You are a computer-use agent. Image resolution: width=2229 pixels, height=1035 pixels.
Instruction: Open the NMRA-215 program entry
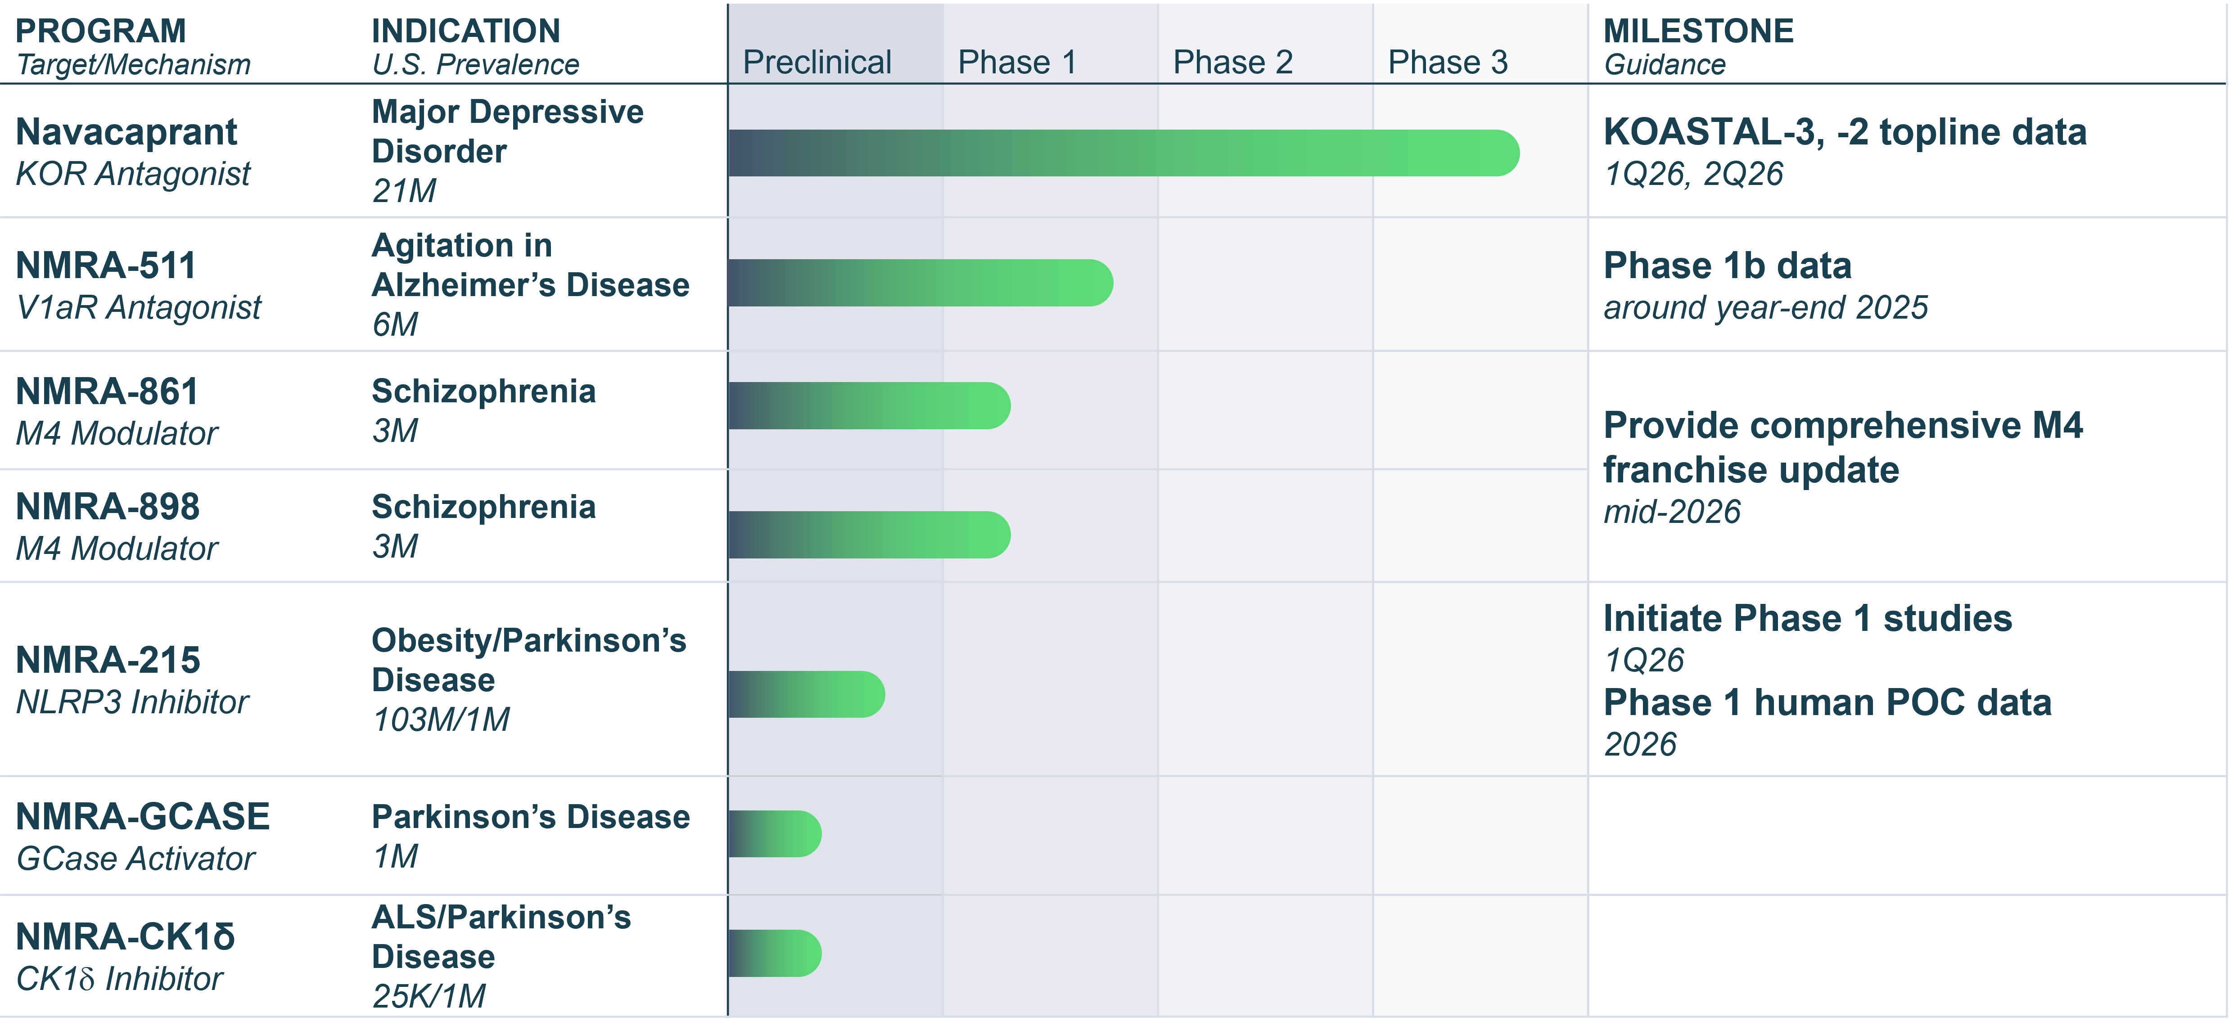point(108,660)
